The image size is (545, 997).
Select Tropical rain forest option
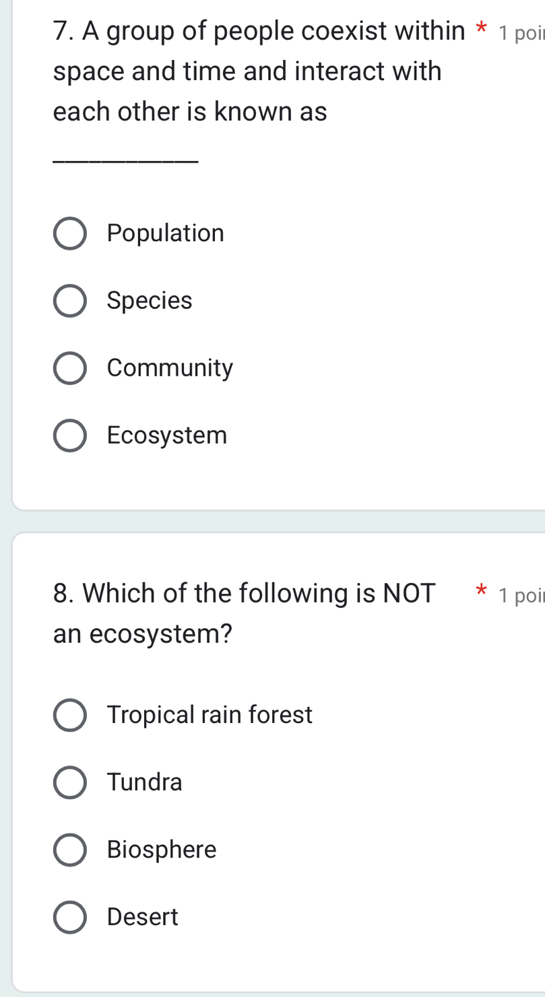69,715
